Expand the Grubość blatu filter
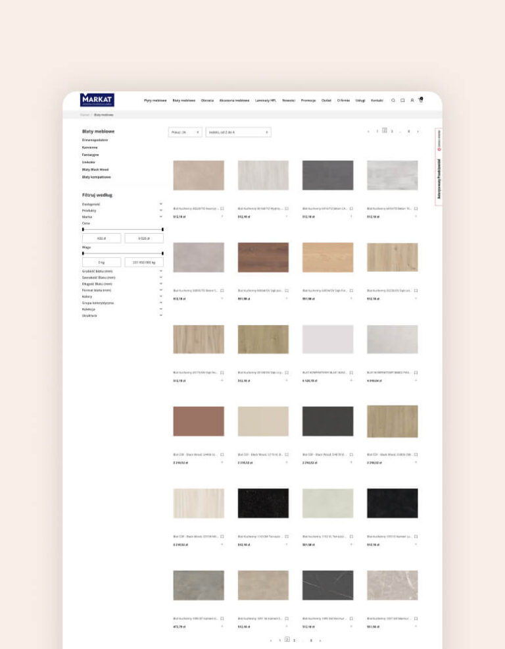505x649 pixels. click(161, 271)
